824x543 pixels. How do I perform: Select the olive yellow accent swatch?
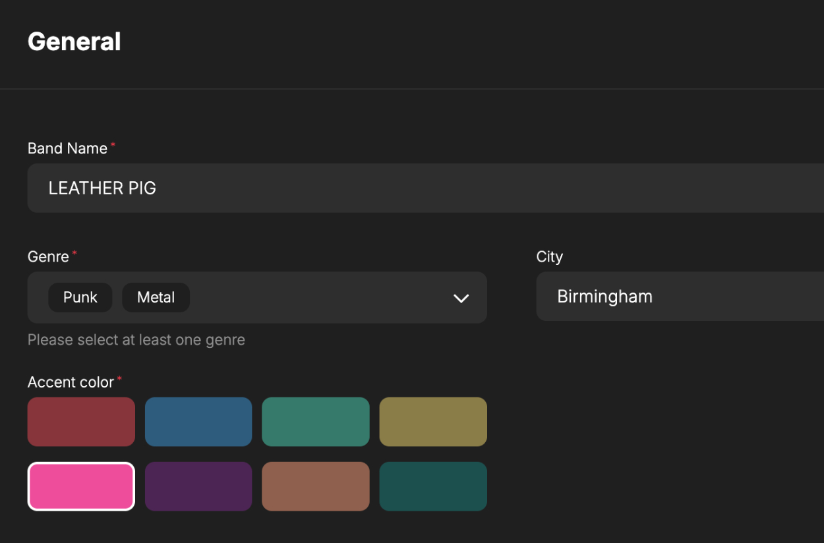[x=433, y=422]
